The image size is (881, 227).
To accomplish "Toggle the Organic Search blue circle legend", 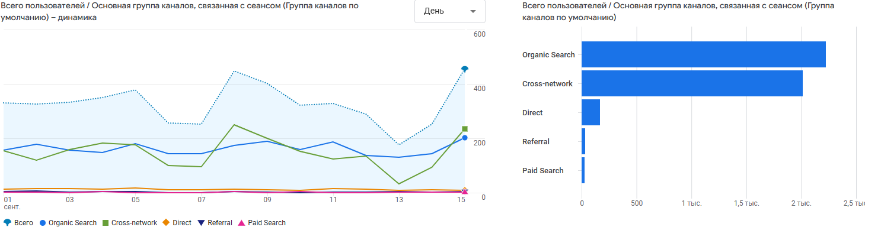I will click(x=42, y=223).
